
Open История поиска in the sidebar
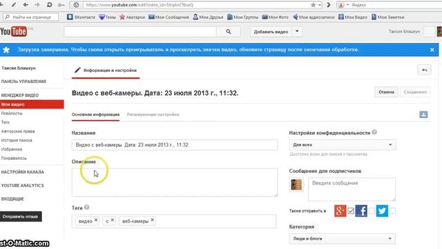[x=17, y=140]
